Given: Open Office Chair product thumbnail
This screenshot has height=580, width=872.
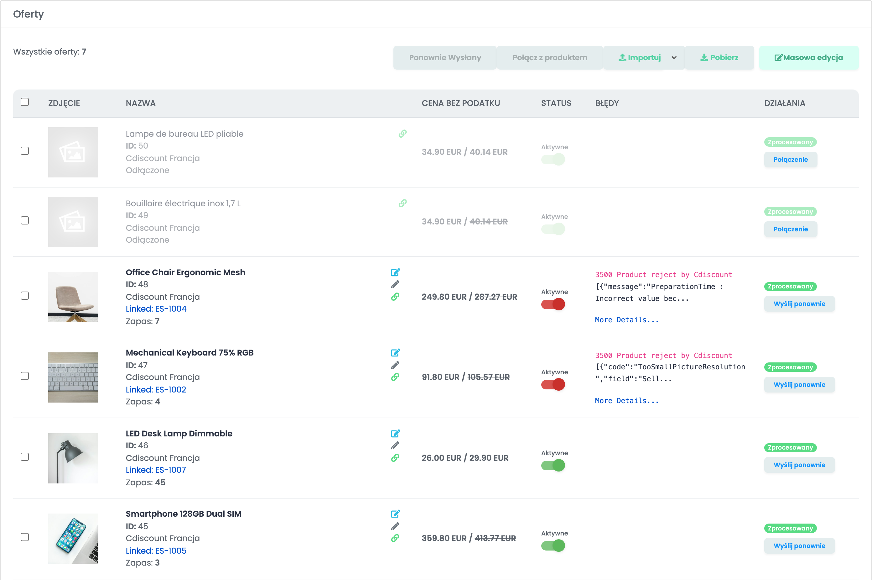Looking at the screenshot, I should pos(73,297).
